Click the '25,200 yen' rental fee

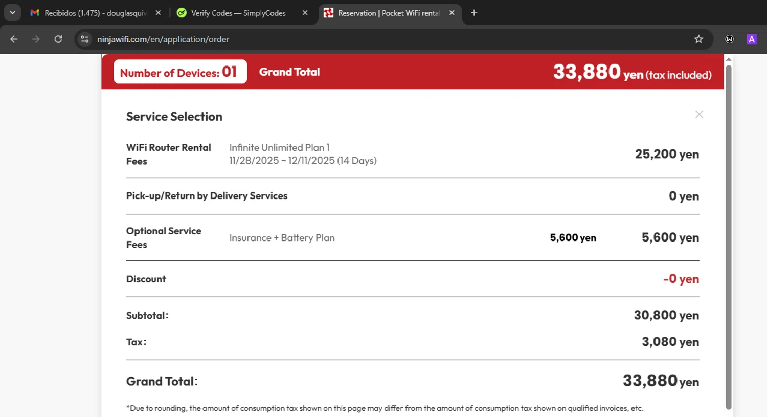coord(667,154)
